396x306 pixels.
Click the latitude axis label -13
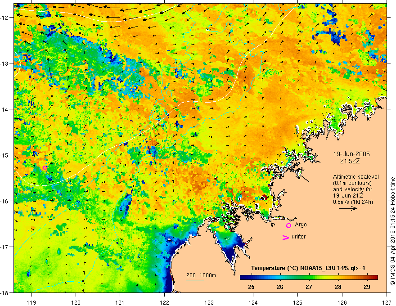[x=5, y=63]
